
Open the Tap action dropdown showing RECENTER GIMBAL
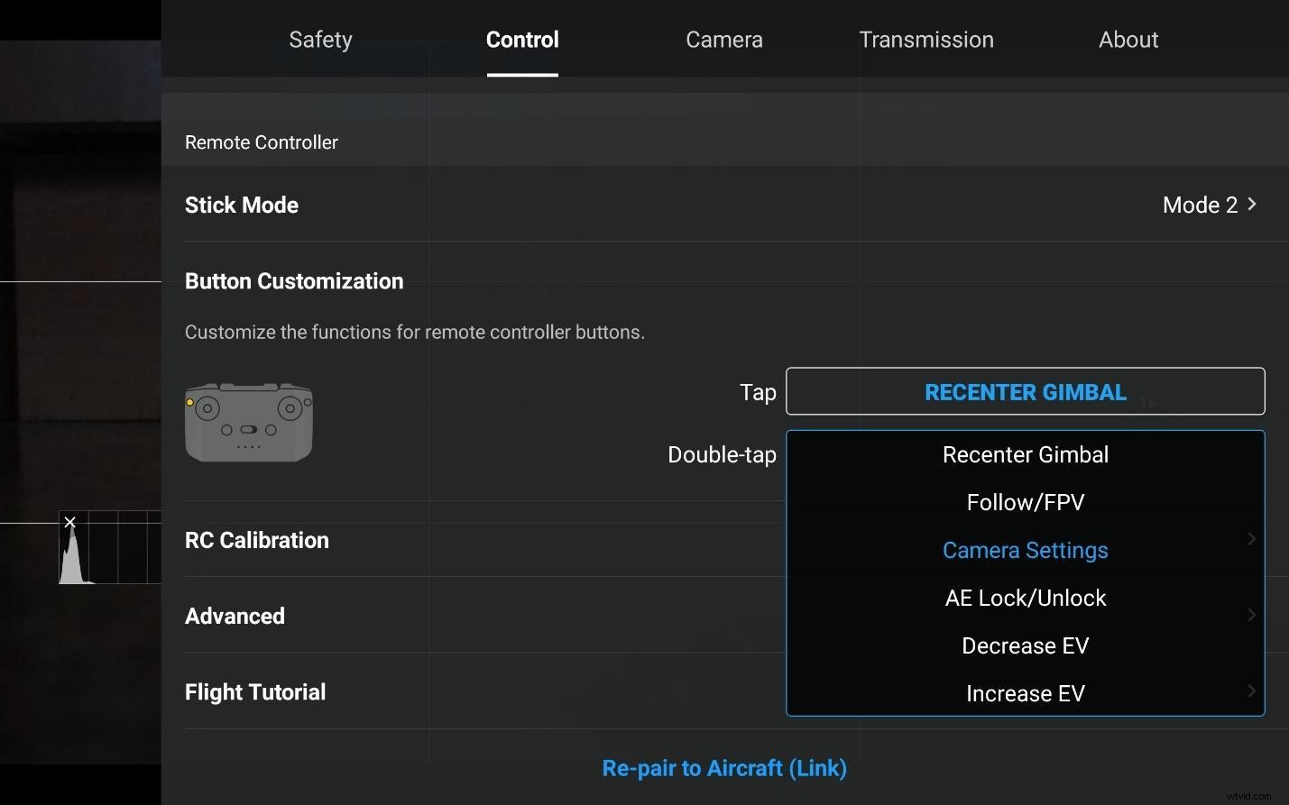pos(1025,391)
